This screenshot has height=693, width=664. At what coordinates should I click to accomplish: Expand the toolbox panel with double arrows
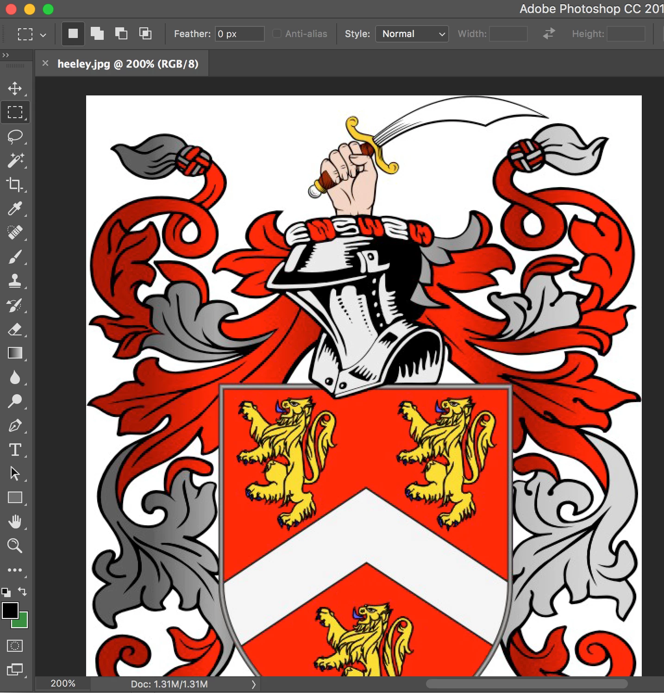pos(5,55)
